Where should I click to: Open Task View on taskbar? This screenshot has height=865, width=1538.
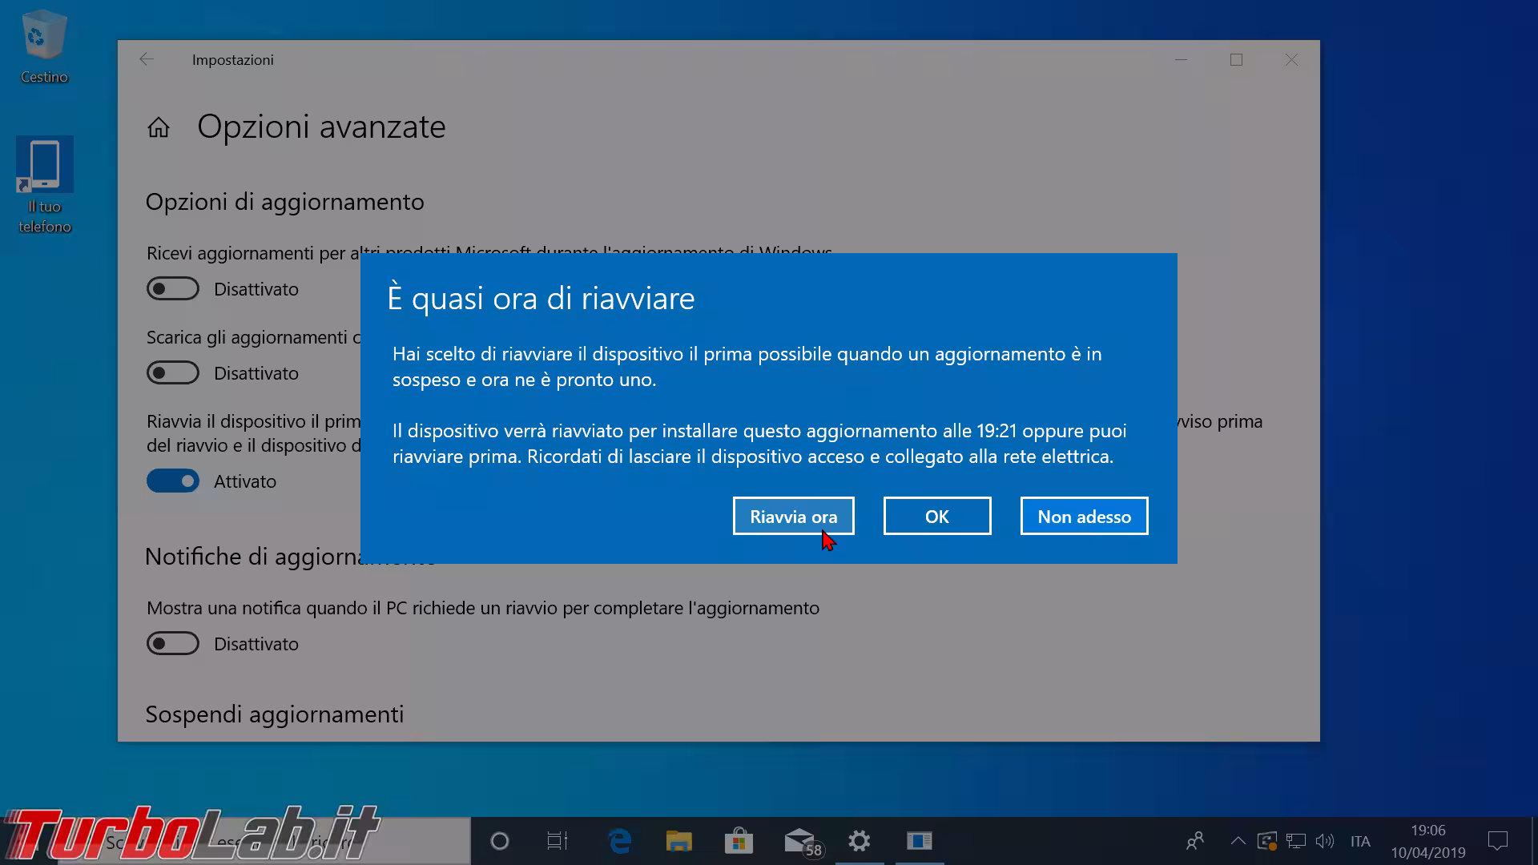click(557, 841)
